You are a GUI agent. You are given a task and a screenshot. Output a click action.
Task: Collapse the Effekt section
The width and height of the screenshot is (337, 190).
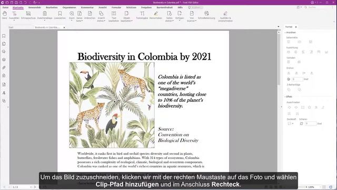[285, 97]
